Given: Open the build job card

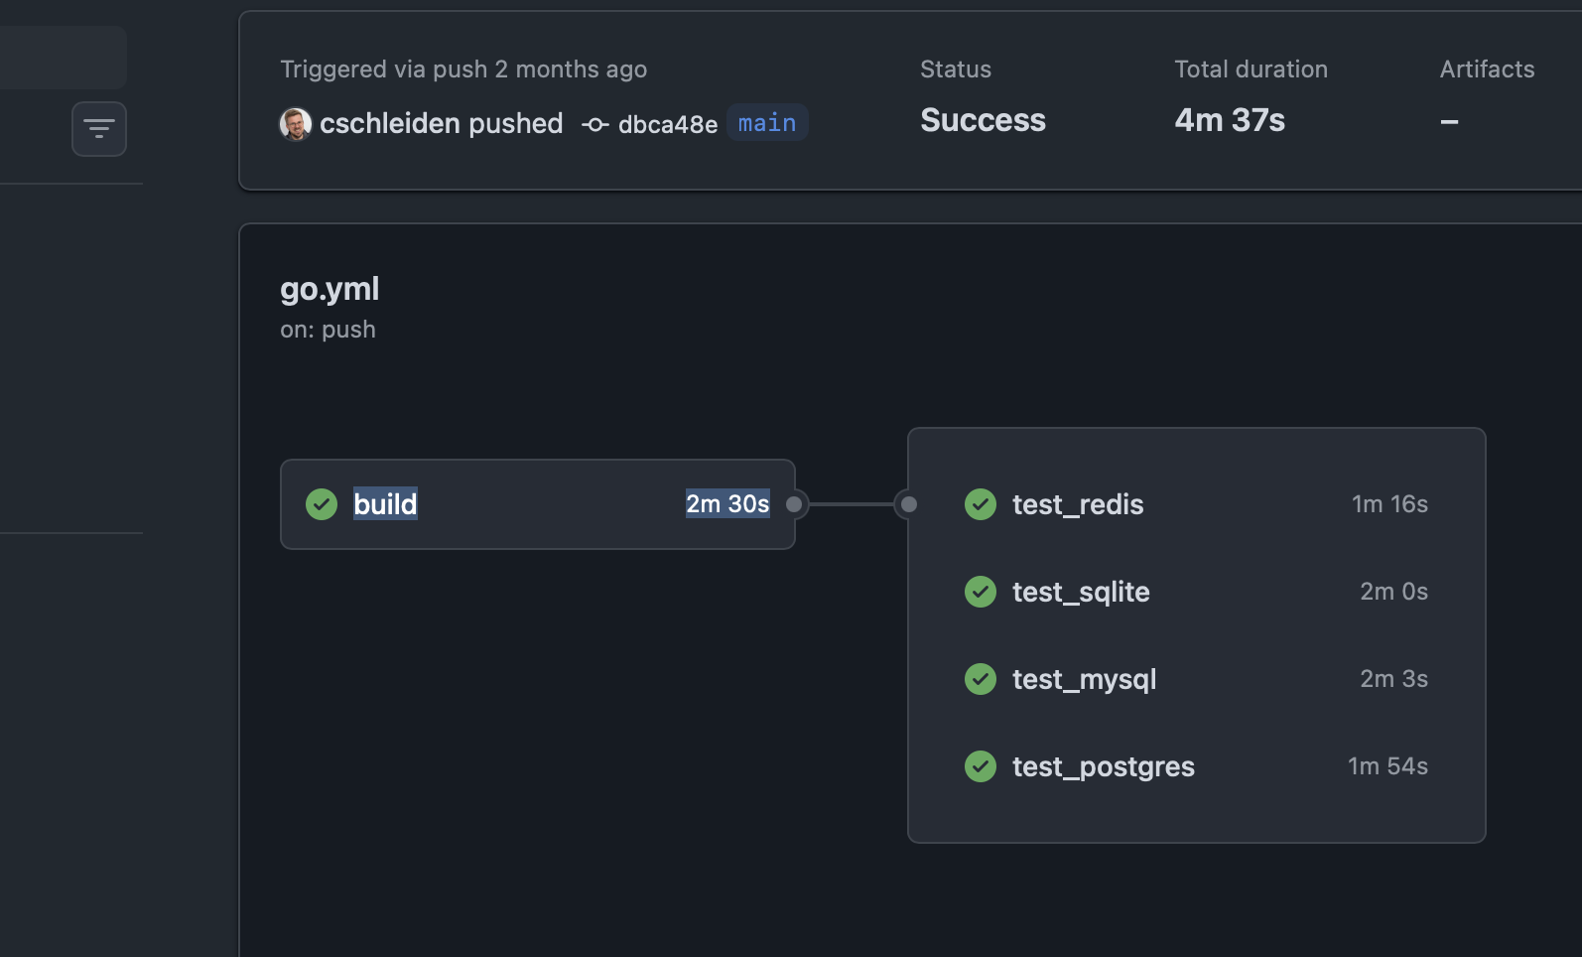Looking at the screenshot, I should coord(538,504).
